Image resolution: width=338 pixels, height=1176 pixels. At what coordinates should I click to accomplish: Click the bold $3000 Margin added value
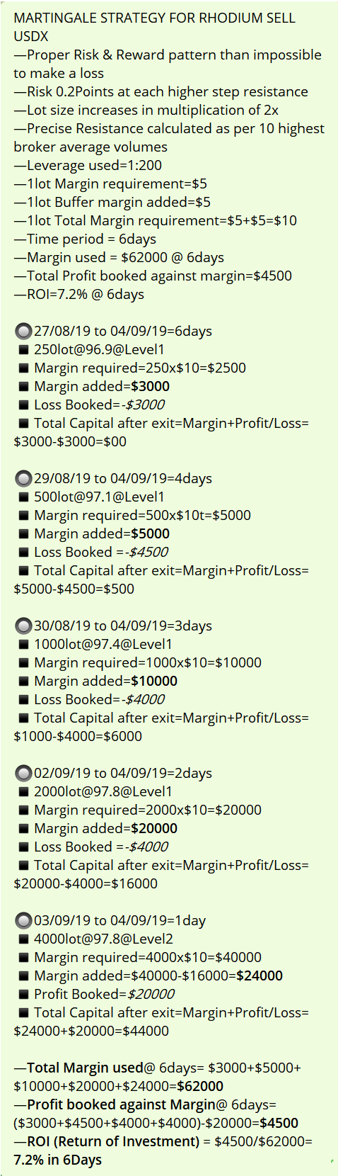[151, 386]
